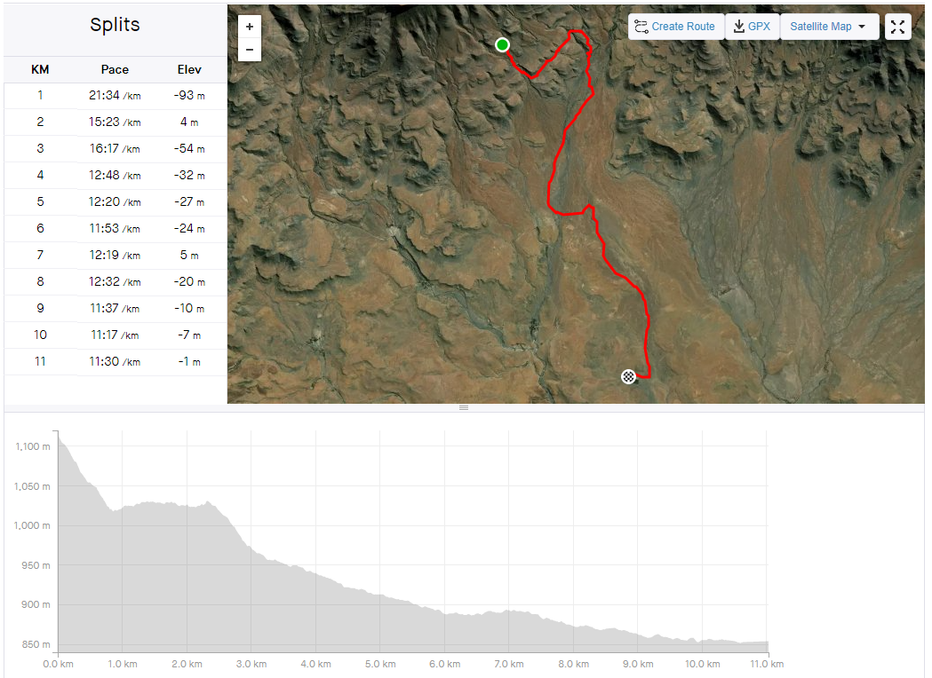The height and width of the screenshot is (678, 932).
Task: Select kilometer 1 split row
Action: coord(115,96)
